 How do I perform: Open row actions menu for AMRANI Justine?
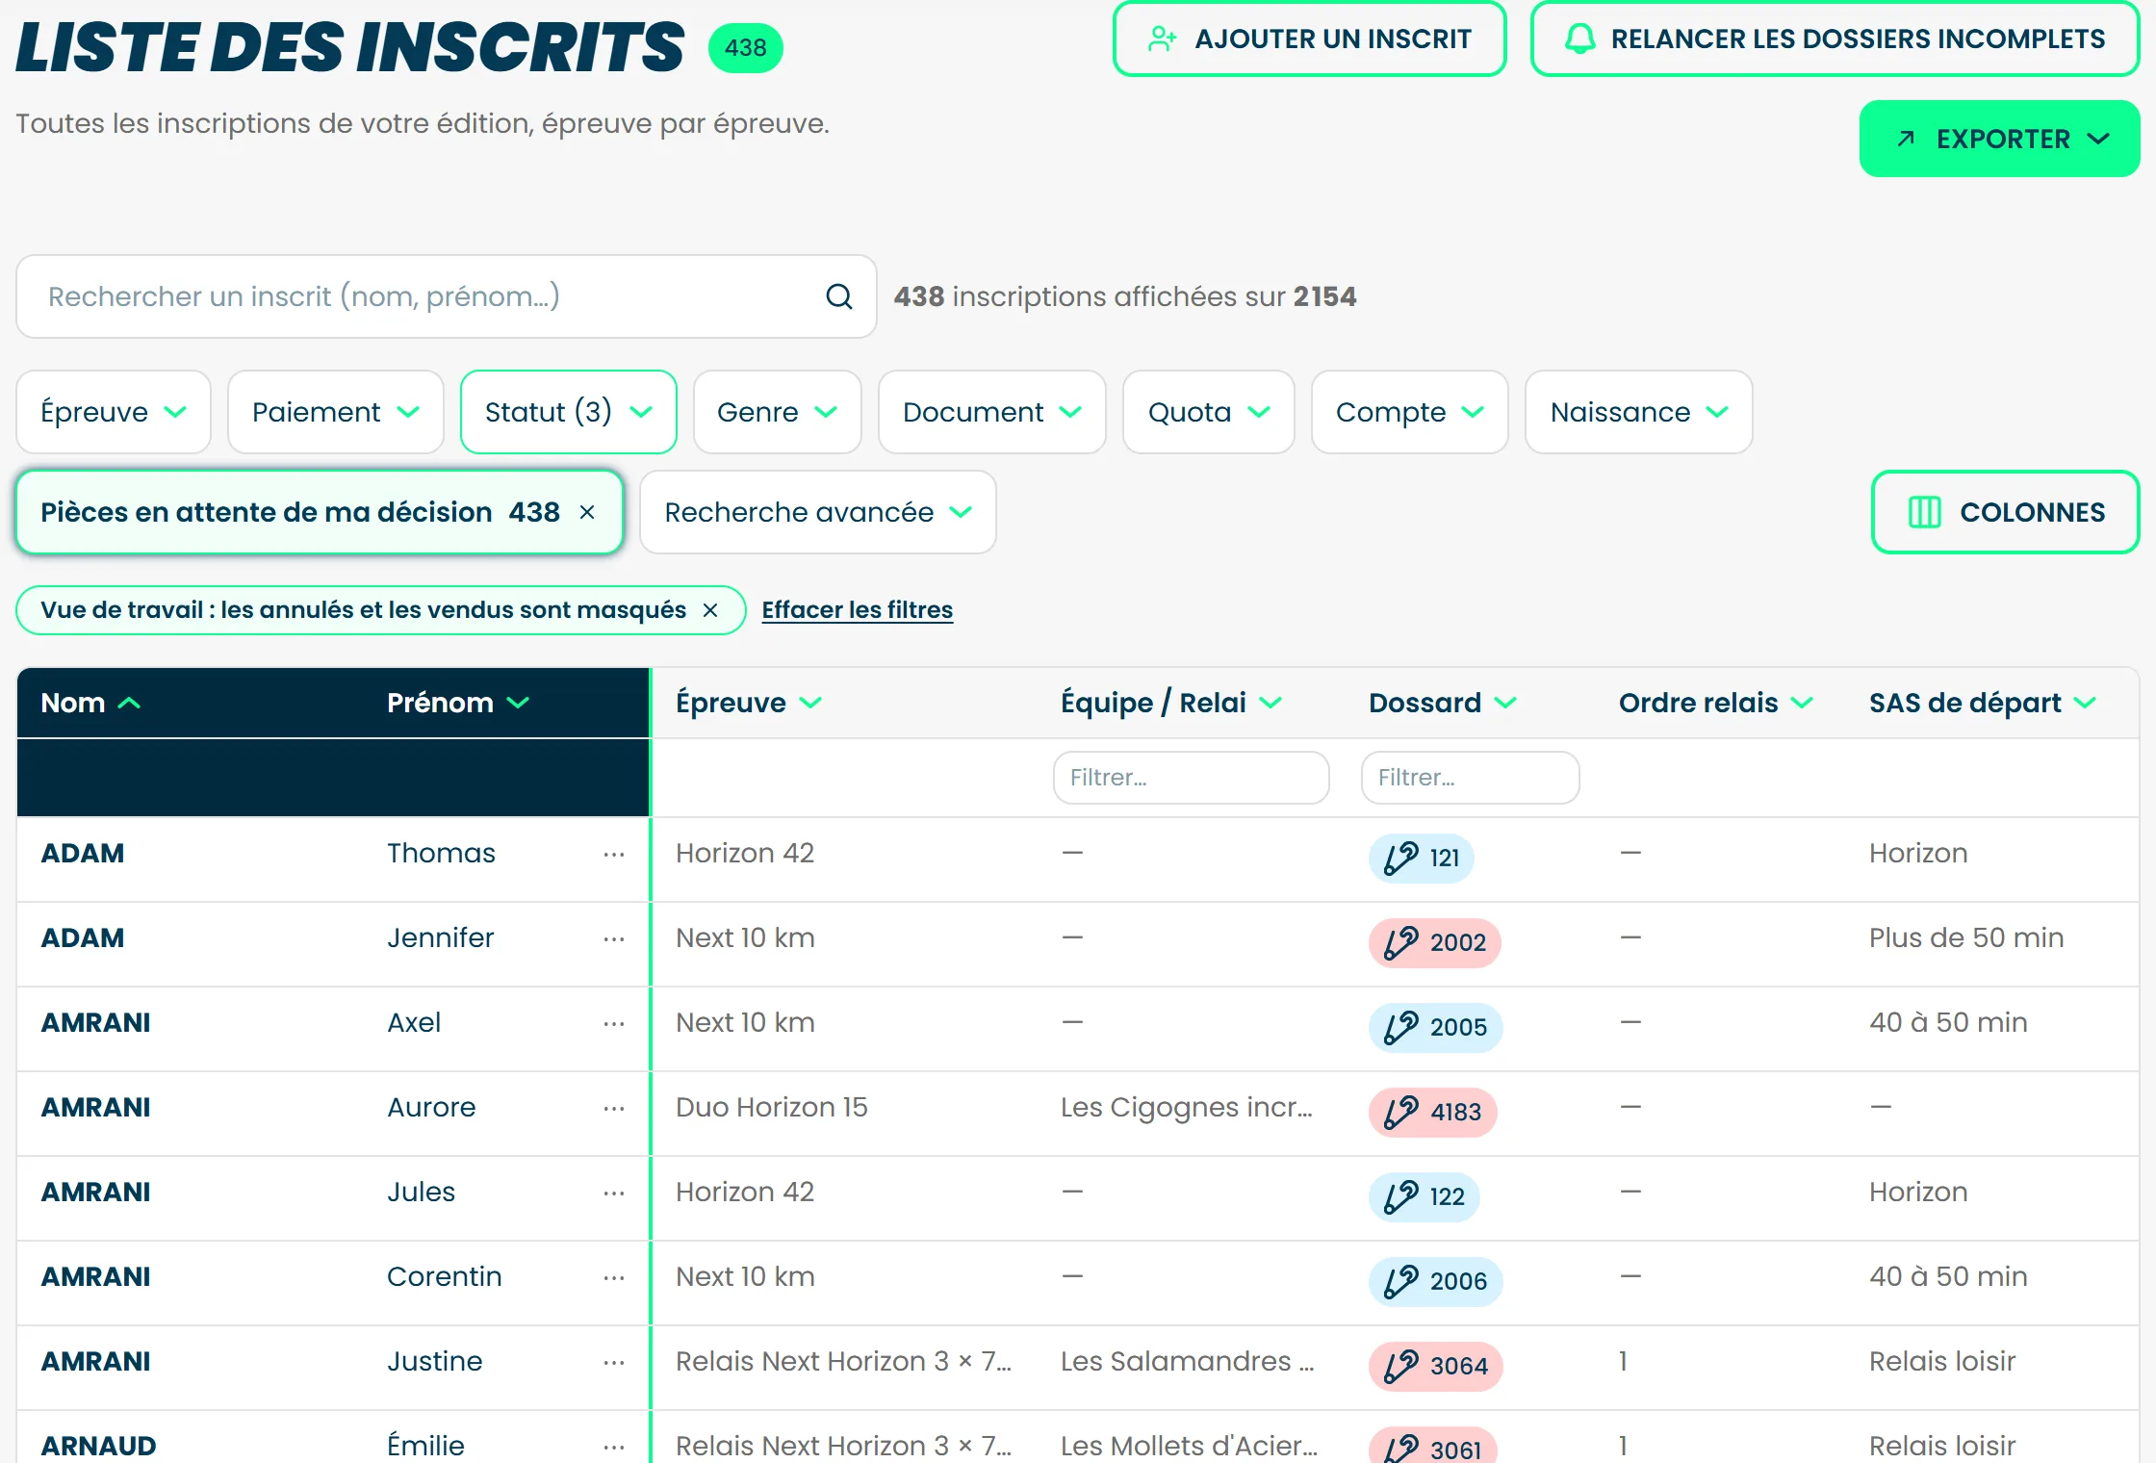(x=614, y=1362)
